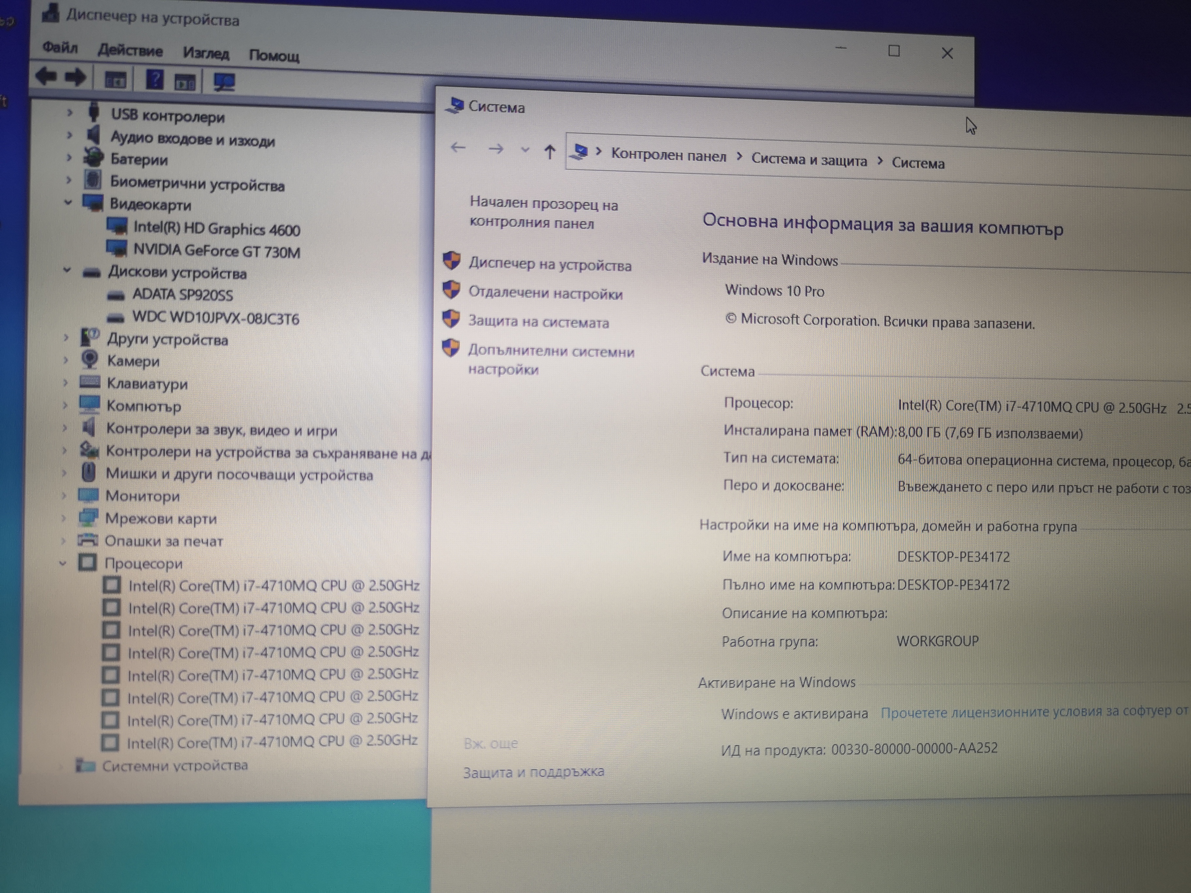The height and width of the screenshot is (893, 1191).
Task: Expand the USB контролери node
Action: click(70, 113)
